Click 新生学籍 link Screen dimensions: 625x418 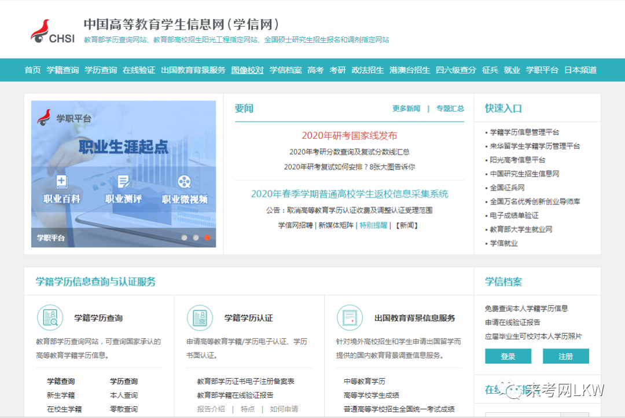pos(61,395)
